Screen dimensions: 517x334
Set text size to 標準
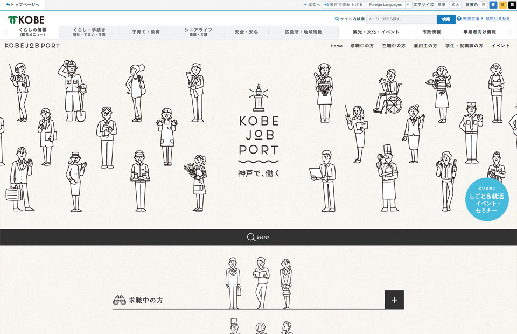pyautogui.click(x=442, y=5)
